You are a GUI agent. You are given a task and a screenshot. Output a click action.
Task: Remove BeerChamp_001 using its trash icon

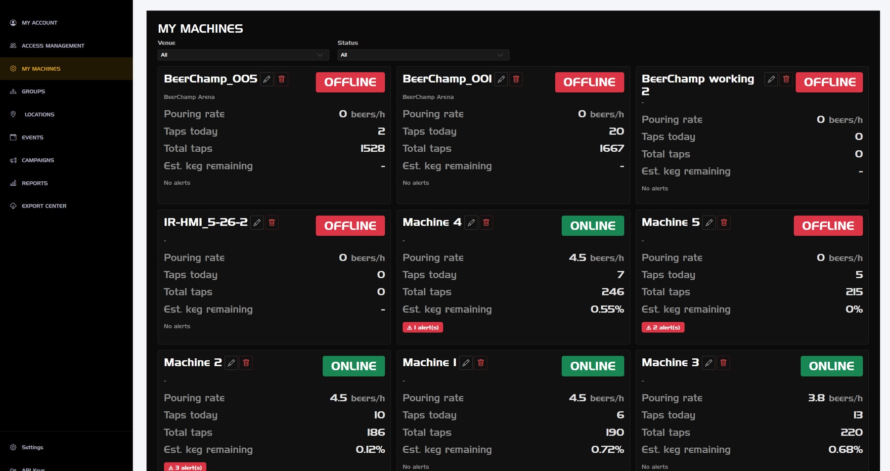pos(516,79)
